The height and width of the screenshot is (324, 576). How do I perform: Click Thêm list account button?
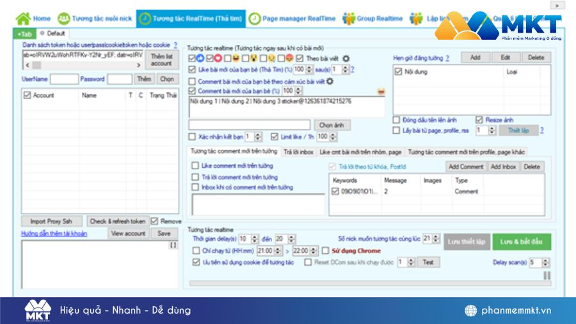coord(161,60)
